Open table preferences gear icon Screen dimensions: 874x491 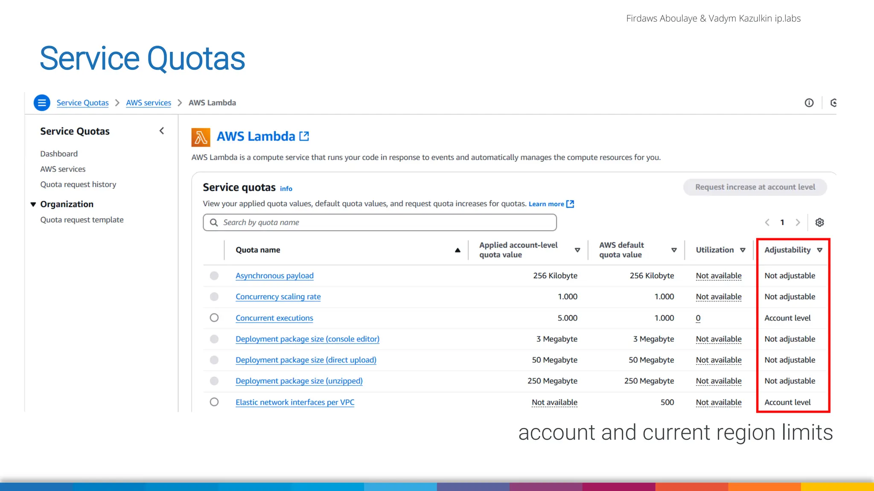[x=819, y=222]
